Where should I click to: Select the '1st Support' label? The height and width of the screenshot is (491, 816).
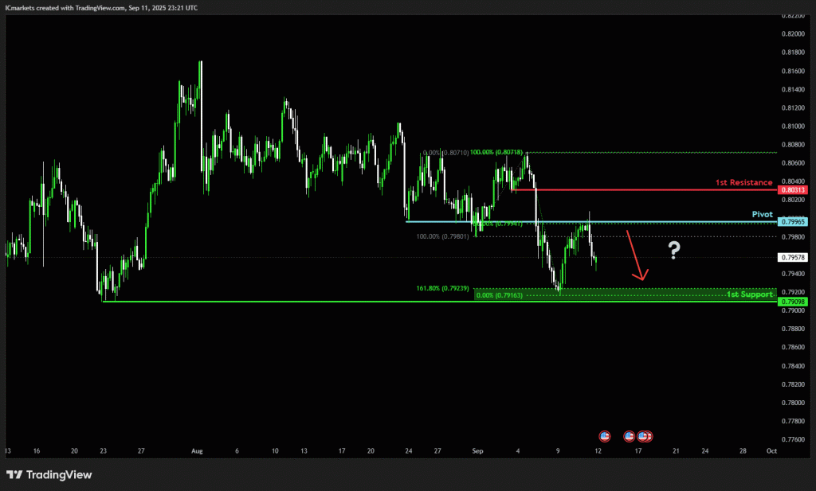[749, 294]
